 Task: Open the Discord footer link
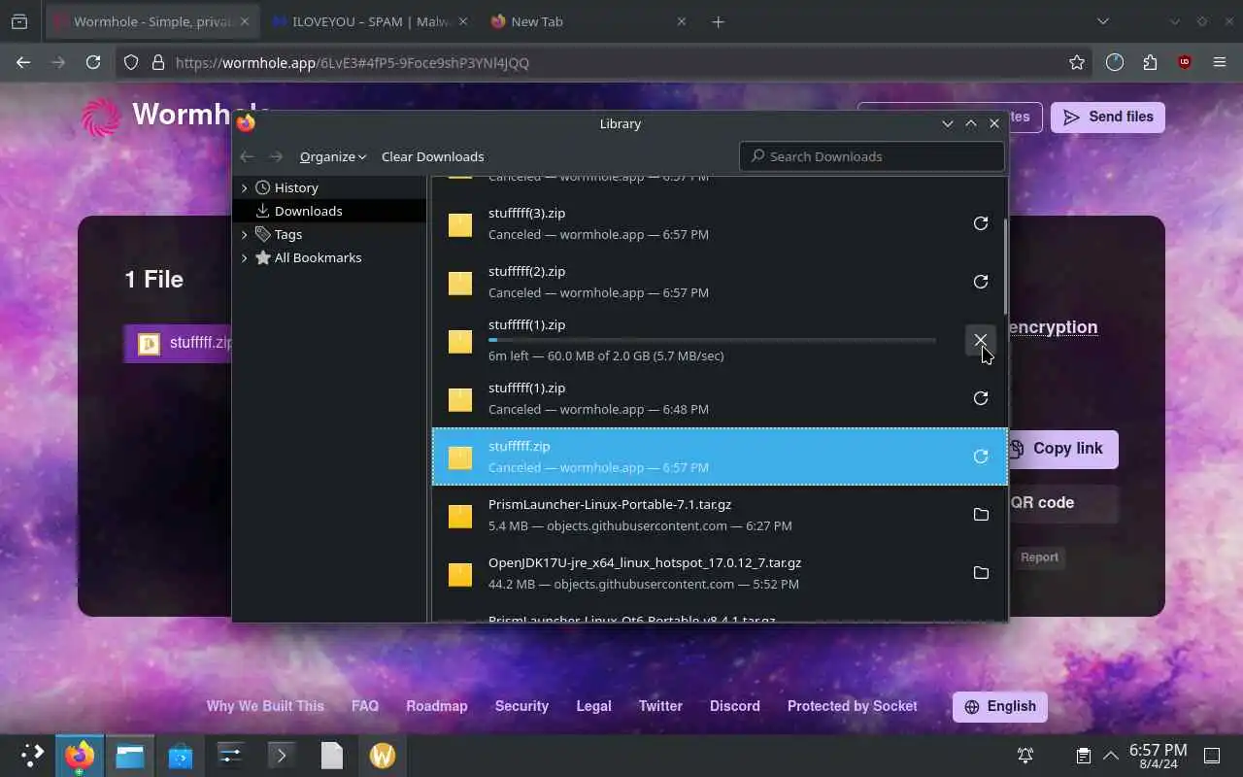pos(734,706)
